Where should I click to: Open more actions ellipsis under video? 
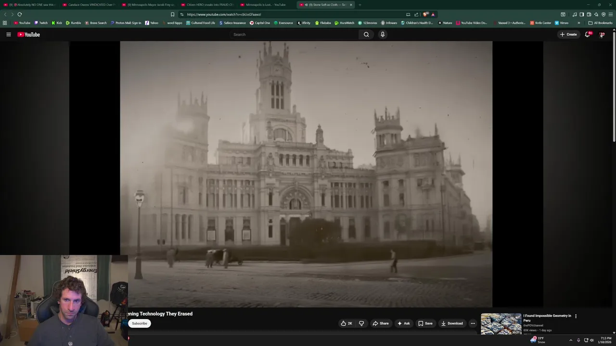pyautogui.click(x=473, y=323)
